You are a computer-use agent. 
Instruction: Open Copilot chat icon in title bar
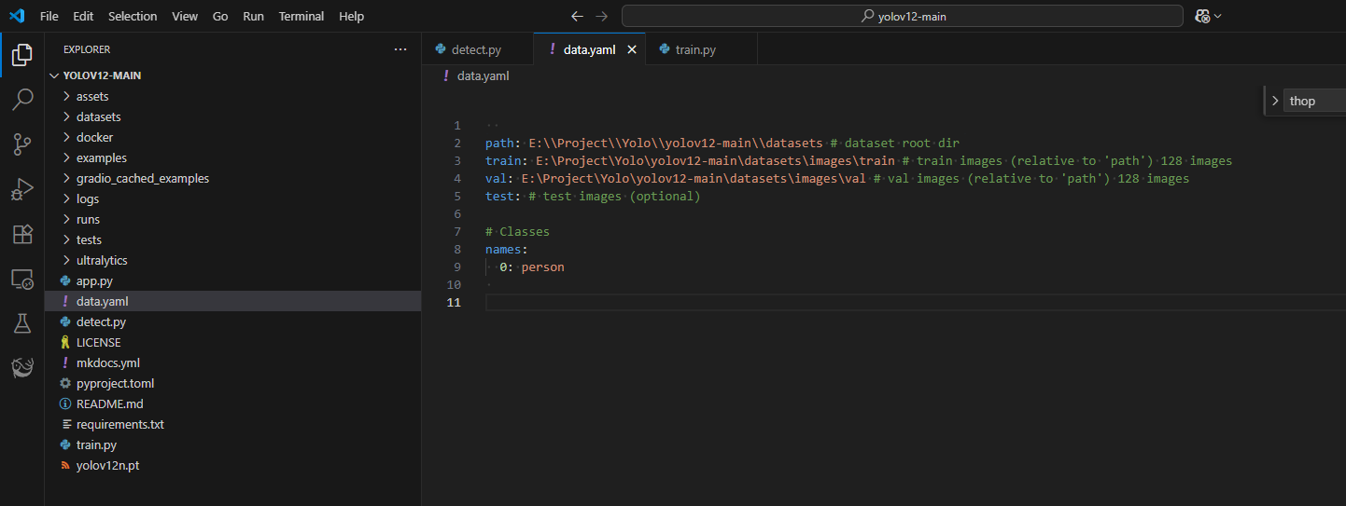(x=1202, y=16)
